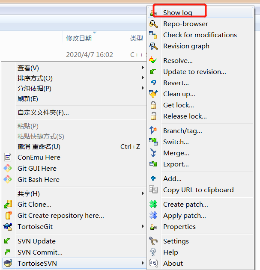The height and width of the screenshot is (270, 260).
Task: Click the SVN Commit arrow icon
Action: pyautogui.click(x=8, y=252)
